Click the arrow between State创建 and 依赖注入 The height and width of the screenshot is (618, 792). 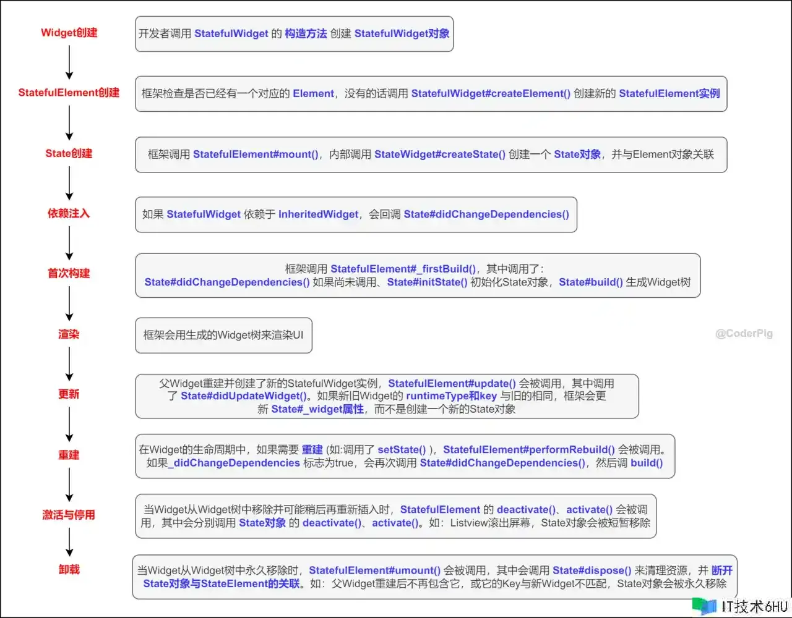69,184
